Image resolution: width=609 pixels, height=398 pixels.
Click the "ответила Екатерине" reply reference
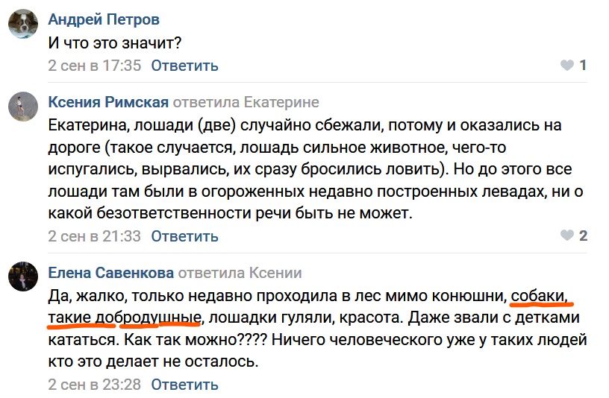pos(247,102)
